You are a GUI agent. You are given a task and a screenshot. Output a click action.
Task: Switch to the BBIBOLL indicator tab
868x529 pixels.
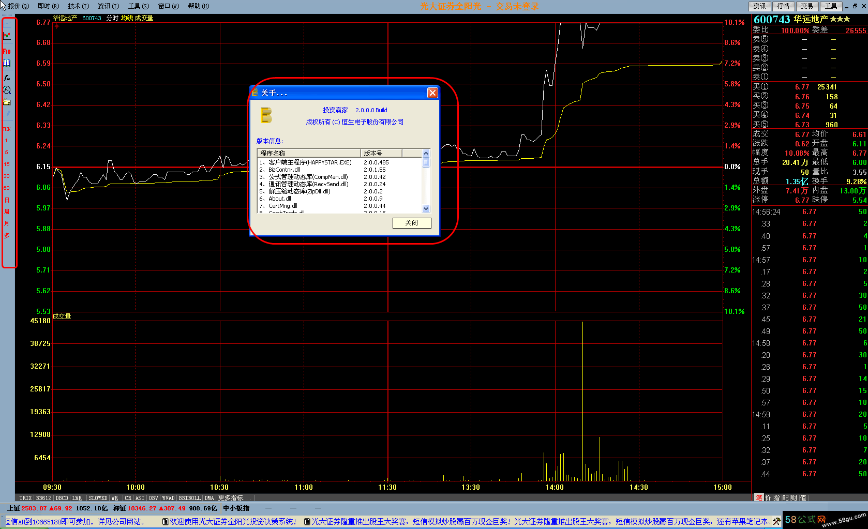[189, 498]
